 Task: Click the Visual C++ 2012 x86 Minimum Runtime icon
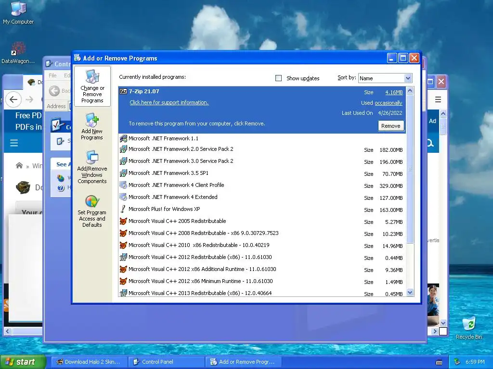(x=123, y=281)
